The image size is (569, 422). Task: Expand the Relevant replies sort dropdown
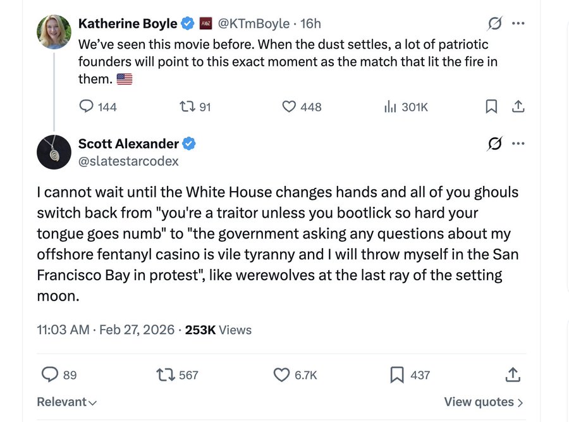tap(66, 402)
